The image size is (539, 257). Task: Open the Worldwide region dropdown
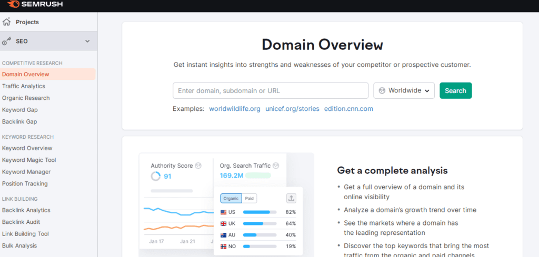tap(404, 90)
